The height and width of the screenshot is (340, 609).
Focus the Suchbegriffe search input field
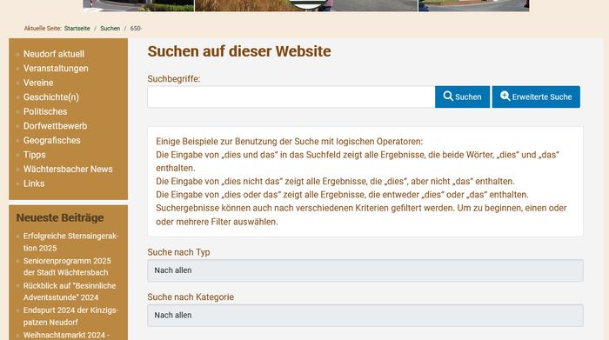pos(291,97)
